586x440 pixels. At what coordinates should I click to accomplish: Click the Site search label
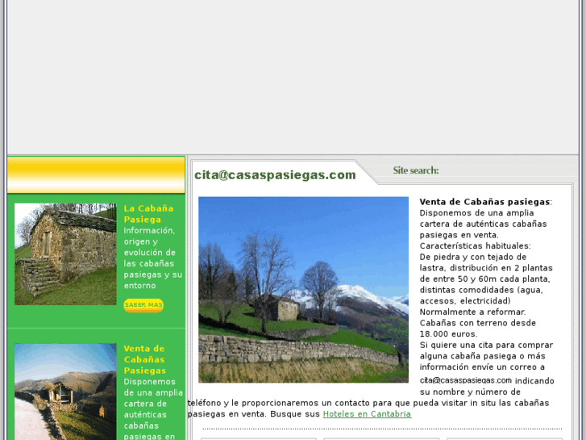pos(416,170)
